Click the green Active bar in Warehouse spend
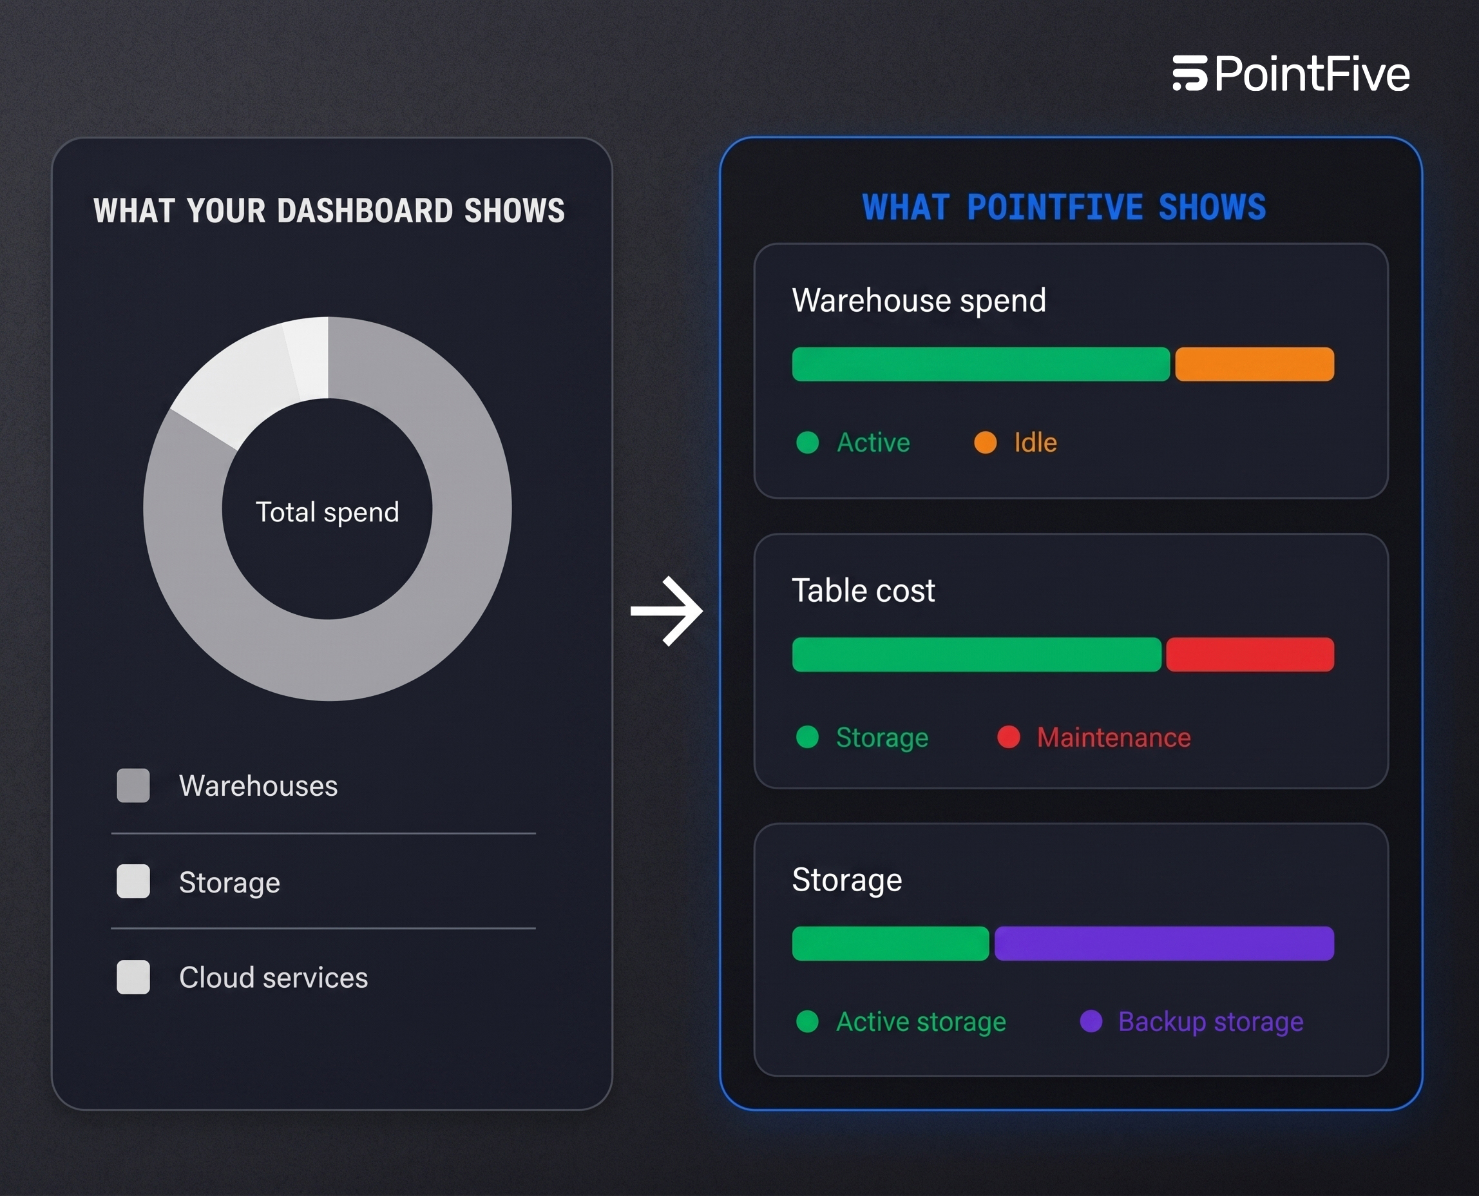 click(980, 365)
